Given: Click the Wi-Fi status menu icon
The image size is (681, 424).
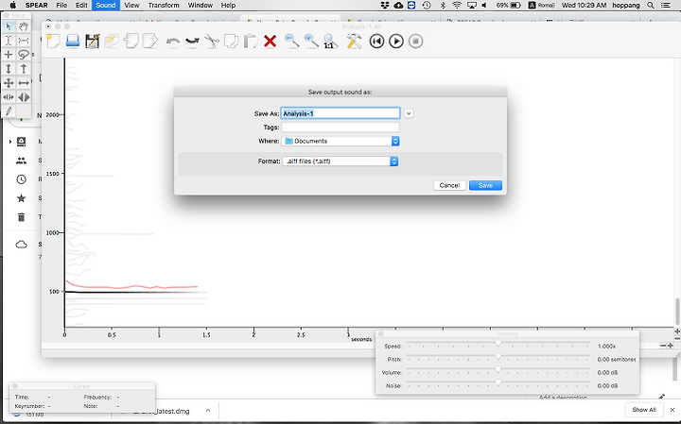Looking at the screenshot, I should click(457, 6).
